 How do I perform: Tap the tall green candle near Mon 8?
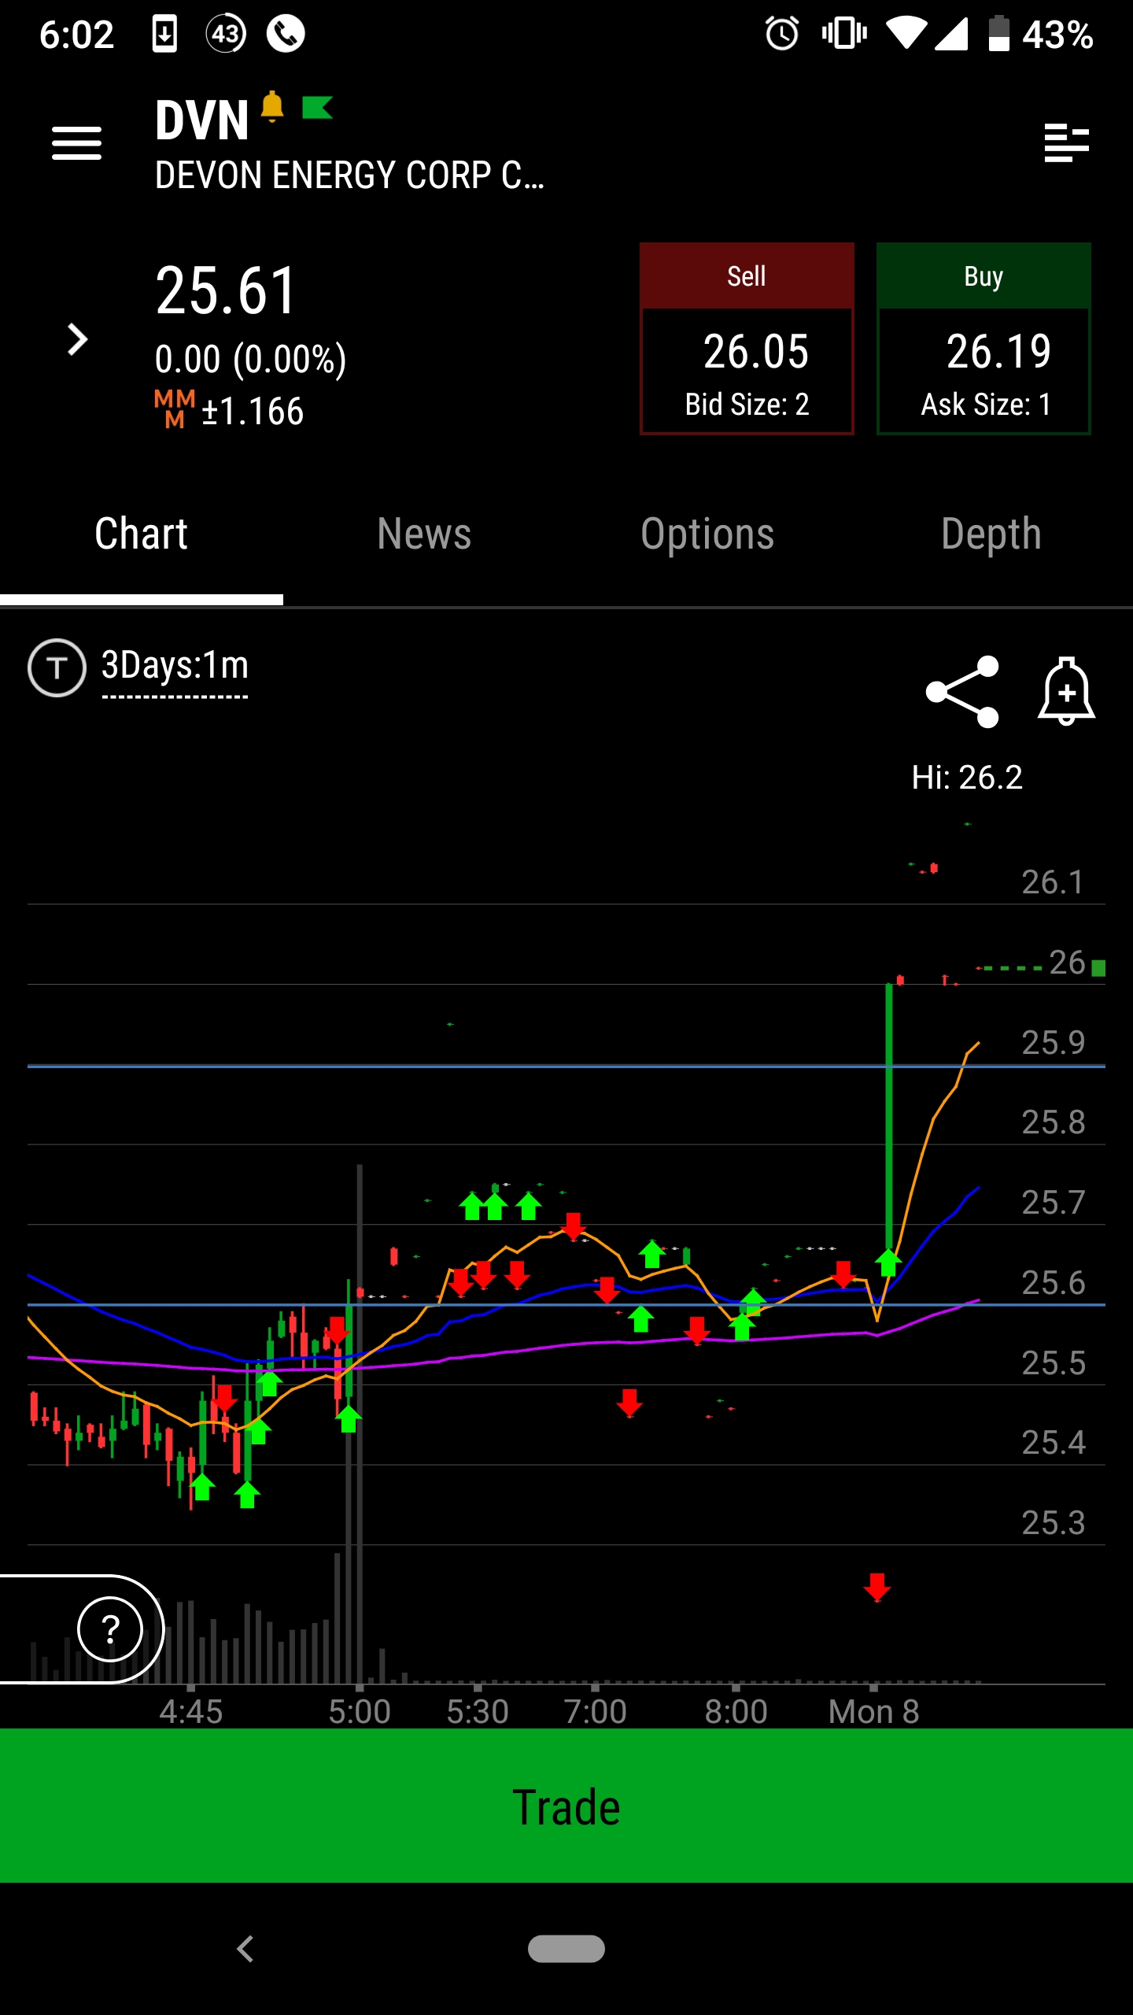tap(889, 1118)
